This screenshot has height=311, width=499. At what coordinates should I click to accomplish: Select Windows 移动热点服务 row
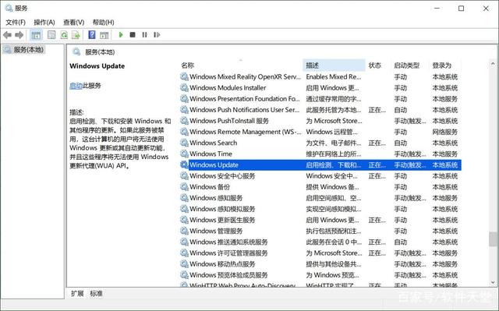(x=320, y=264)
